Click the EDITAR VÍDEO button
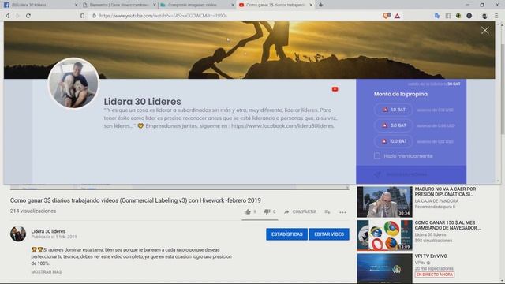Image resolution: width=505 pixels, height=284 pixels. (x=329, y=234)
